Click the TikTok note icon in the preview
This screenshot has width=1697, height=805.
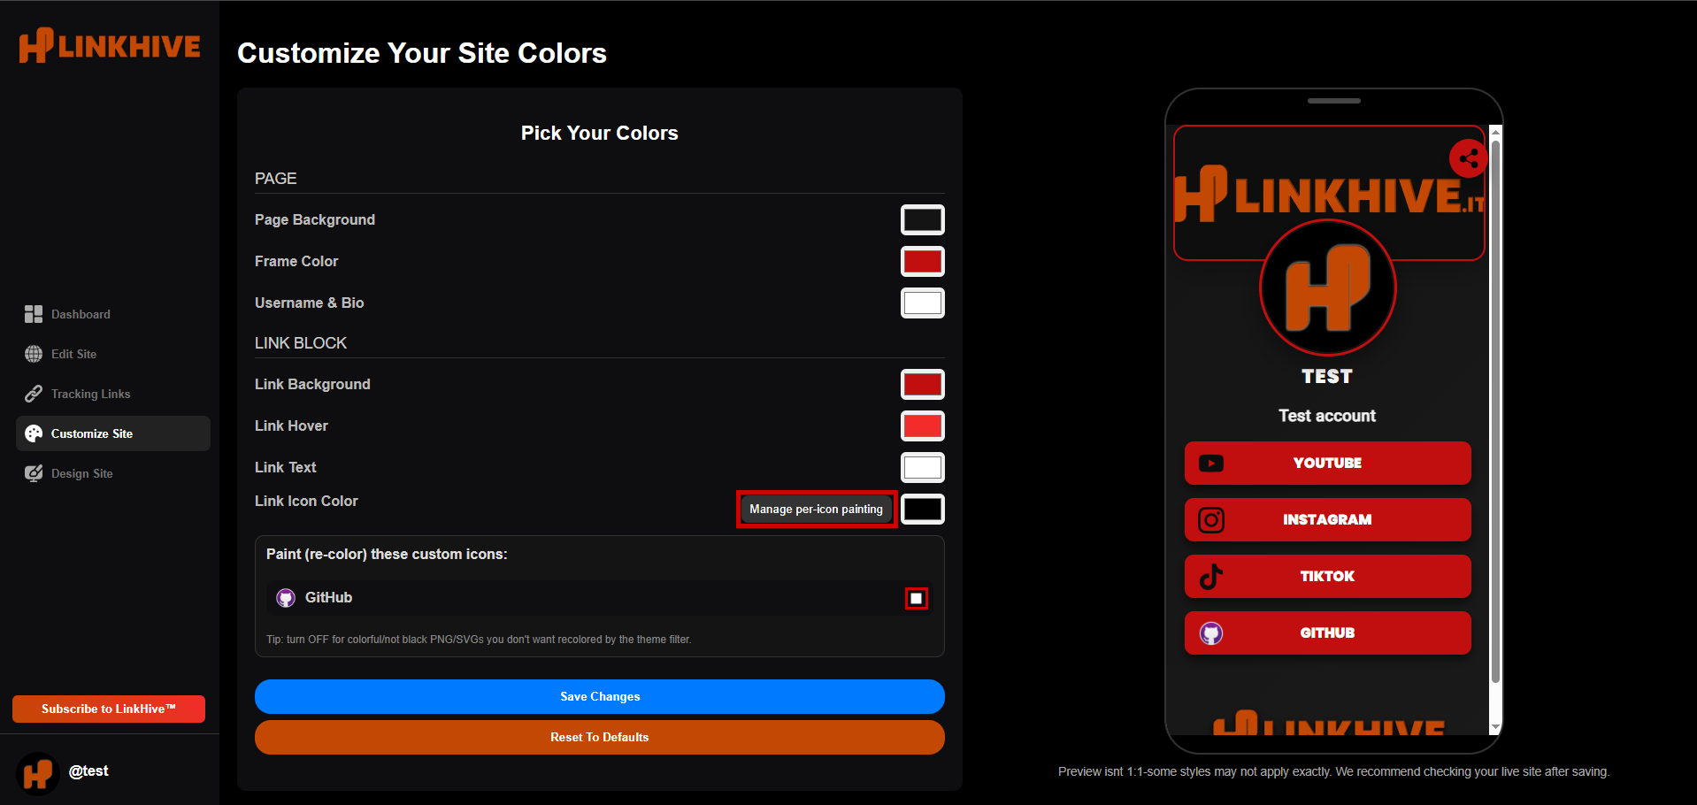point(1210,576)
